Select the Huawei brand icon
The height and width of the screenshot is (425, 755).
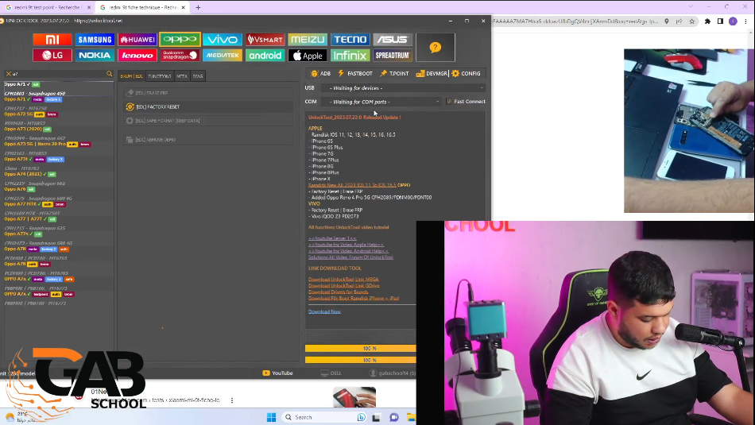(137, 40)
